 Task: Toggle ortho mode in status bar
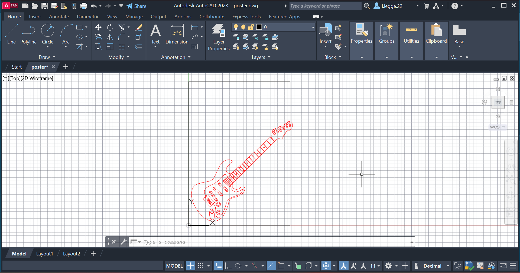(x=228, y=266)
